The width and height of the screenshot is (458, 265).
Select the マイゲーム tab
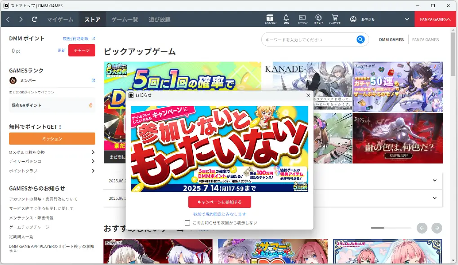coord(60,19)
